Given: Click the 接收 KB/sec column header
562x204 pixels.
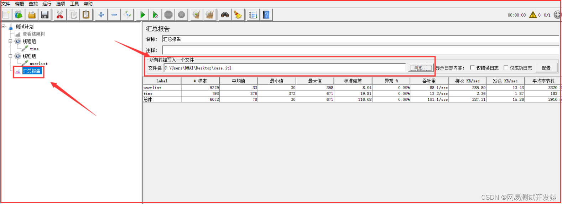Looking at the screenshot, I should pyautogui.click(x=467, y=81).
